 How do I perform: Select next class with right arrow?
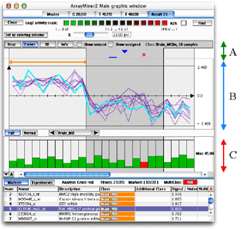pyautogui.click(x=96, y=133)
